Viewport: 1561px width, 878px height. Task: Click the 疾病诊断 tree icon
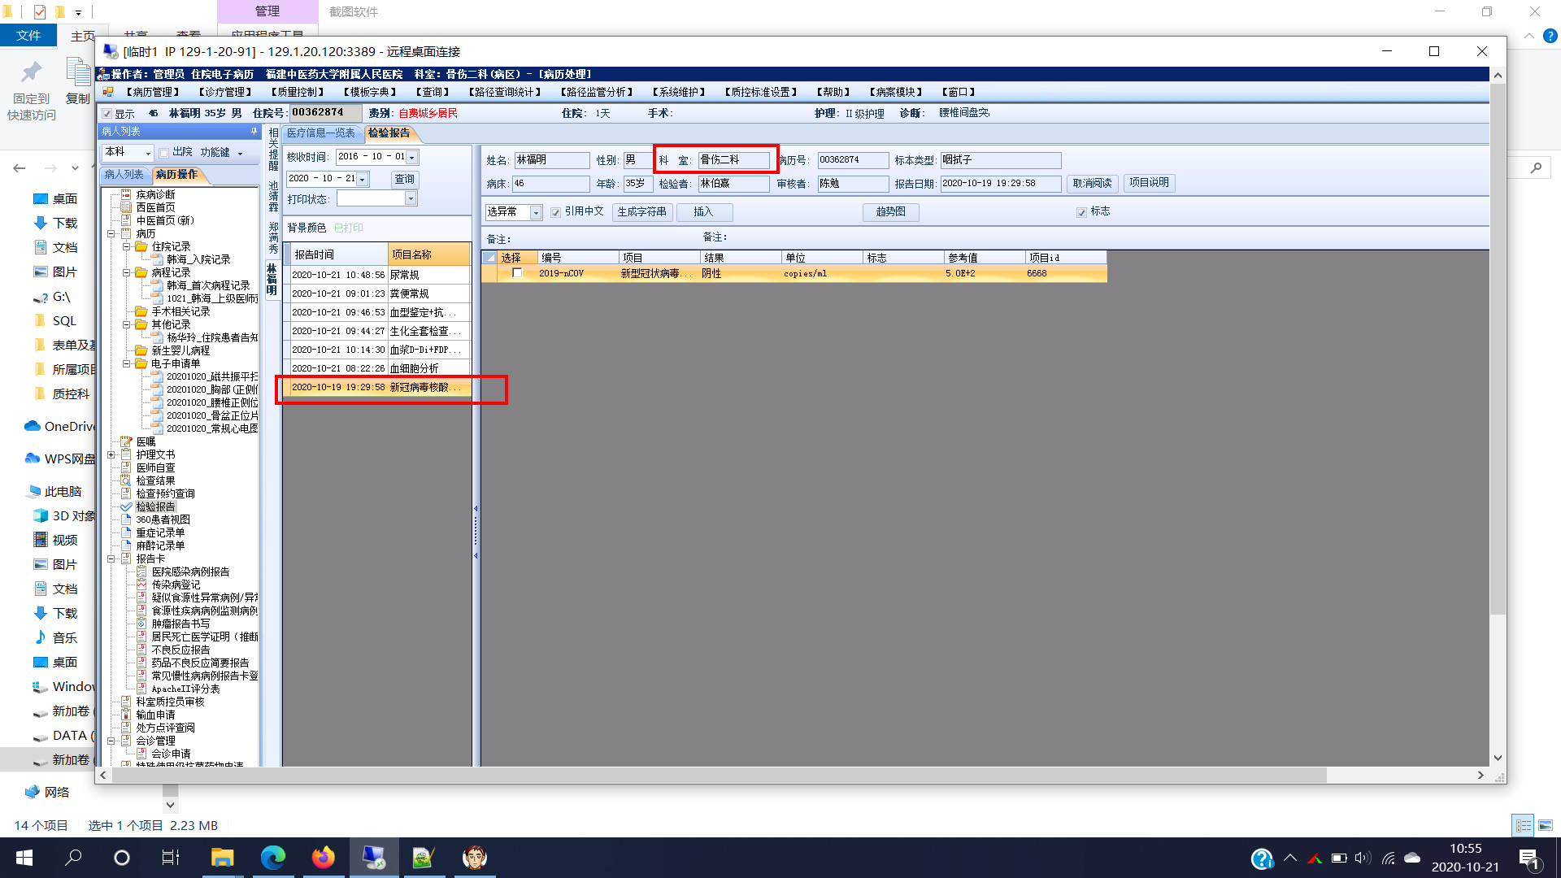point(126,194)
